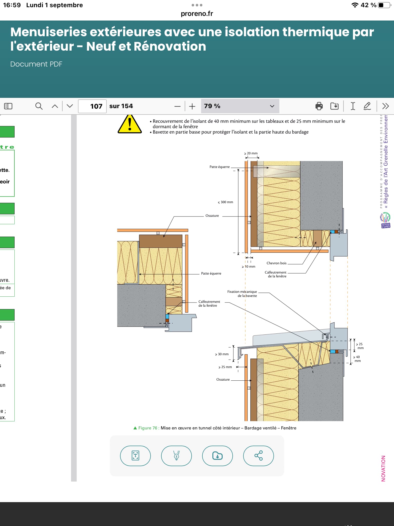
Task: Zoom in with the plus button
Action: (192, 106)
